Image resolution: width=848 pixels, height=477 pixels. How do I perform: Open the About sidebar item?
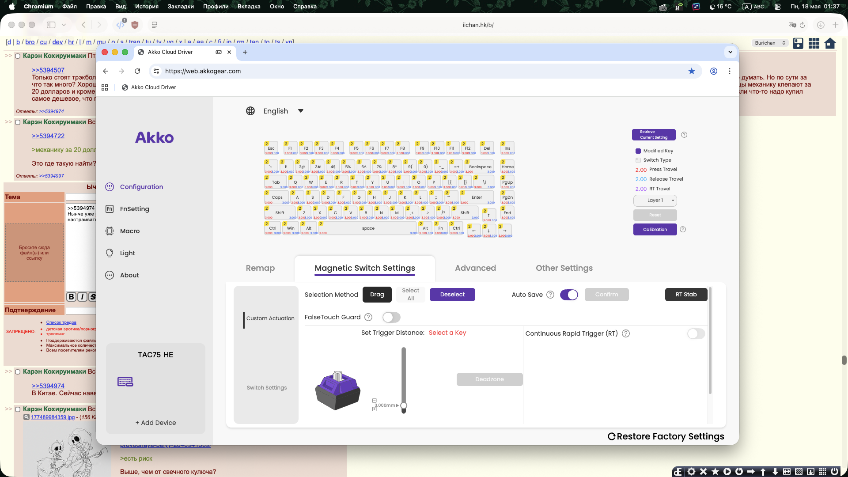[122, 275]
